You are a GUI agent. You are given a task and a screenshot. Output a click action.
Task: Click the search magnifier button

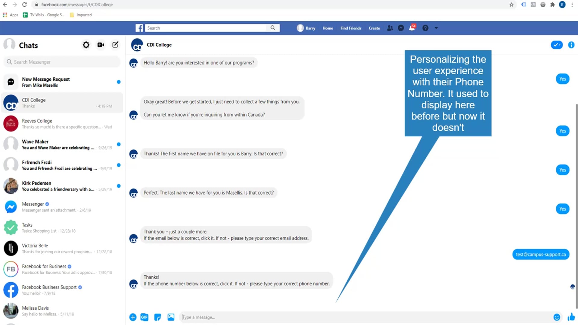(x=273, y=28)
